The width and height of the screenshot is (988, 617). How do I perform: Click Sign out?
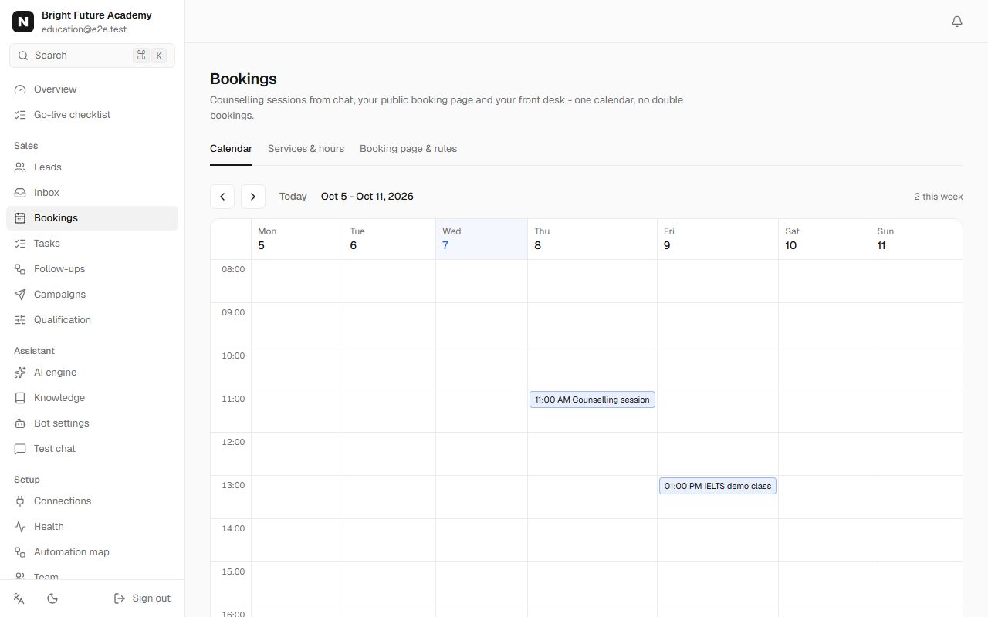coord(142,598)
